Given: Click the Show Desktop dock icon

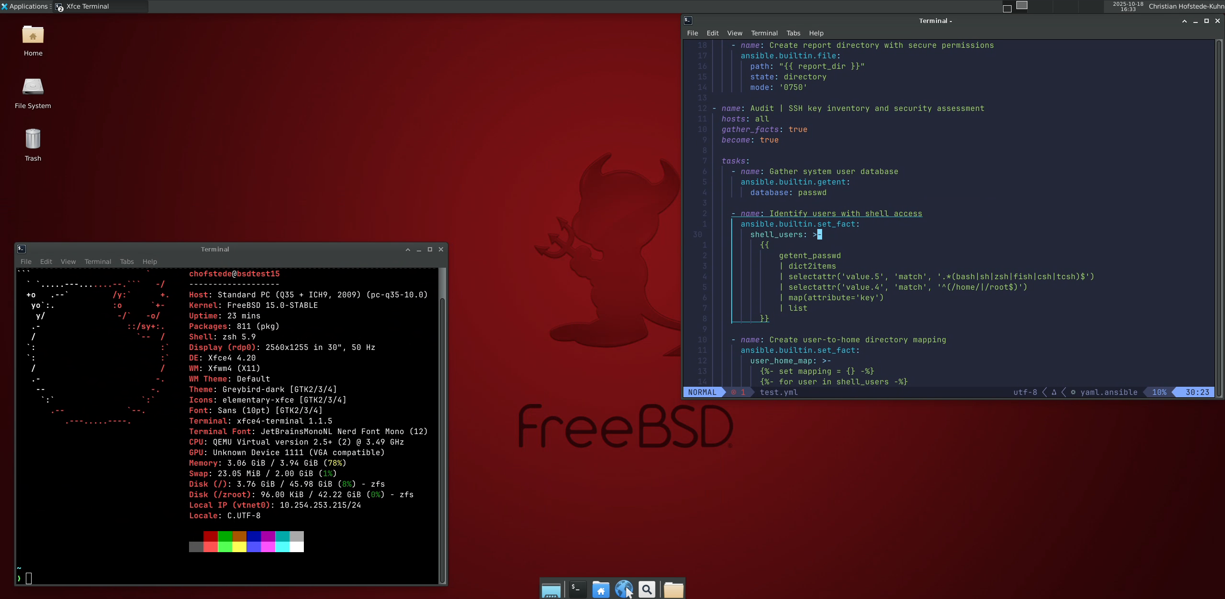Looking at the screenshot, I should tap(551, 589).
